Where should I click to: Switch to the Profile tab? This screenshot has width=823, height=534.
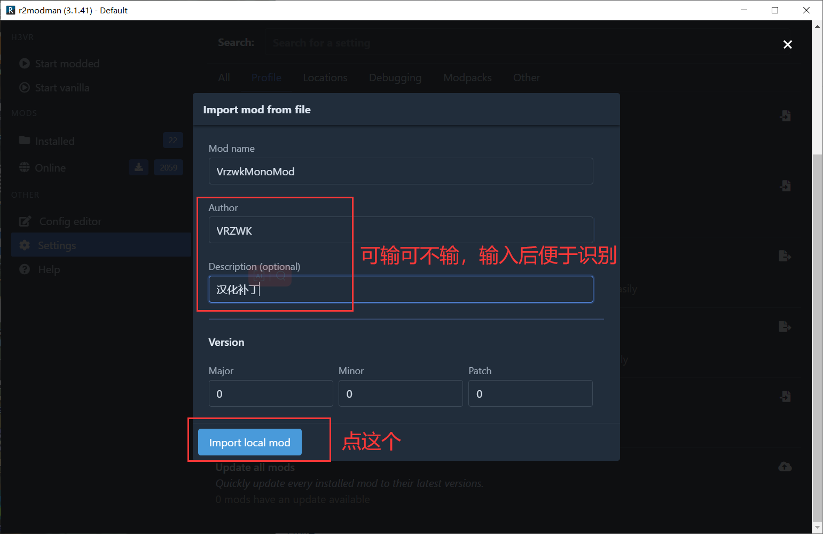pos(266,78)
